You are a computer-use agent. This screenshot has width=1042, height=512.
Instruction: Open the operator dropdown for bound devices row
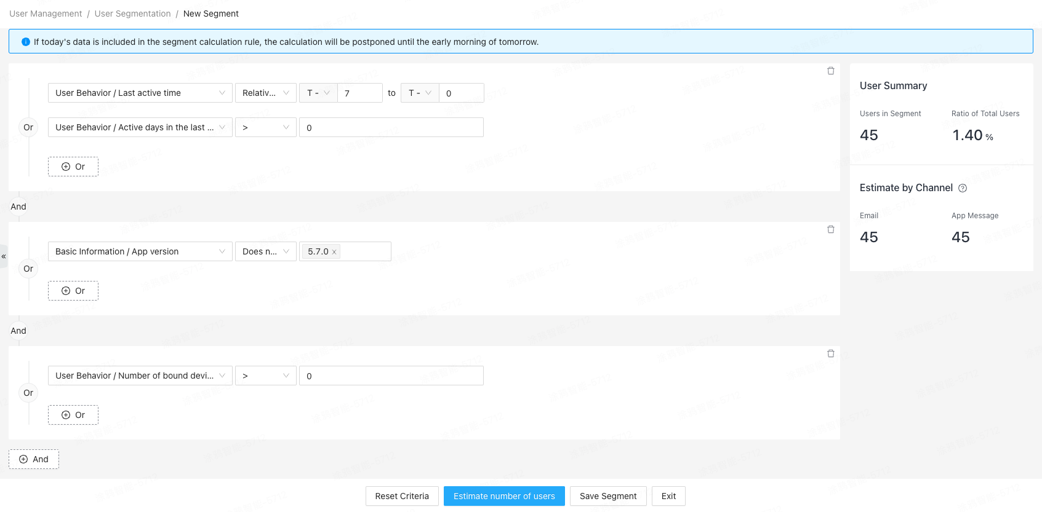point(266,376)
